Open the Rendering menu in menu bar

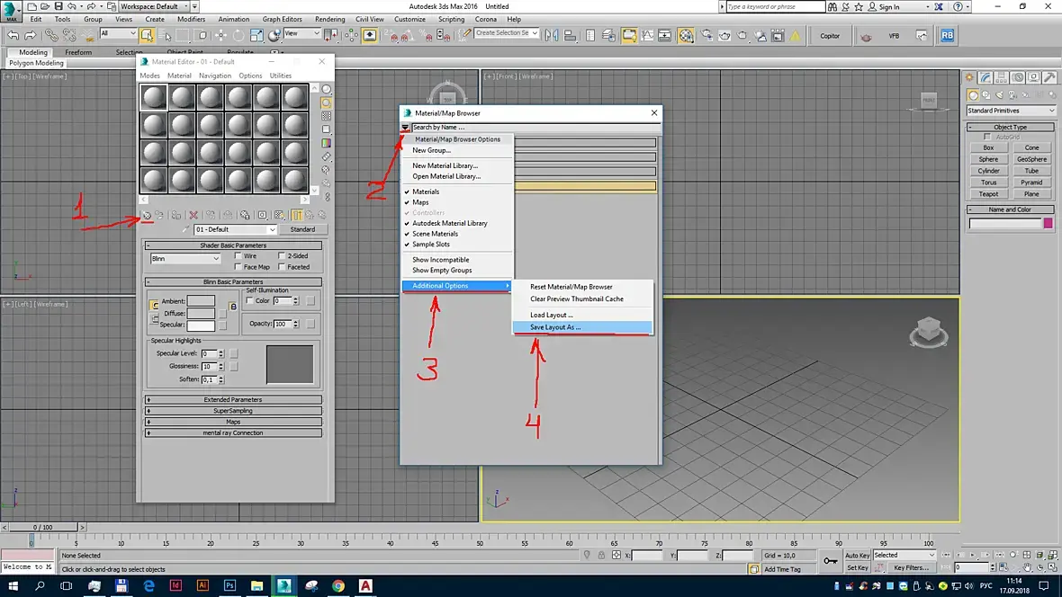[x=330, y=19]
